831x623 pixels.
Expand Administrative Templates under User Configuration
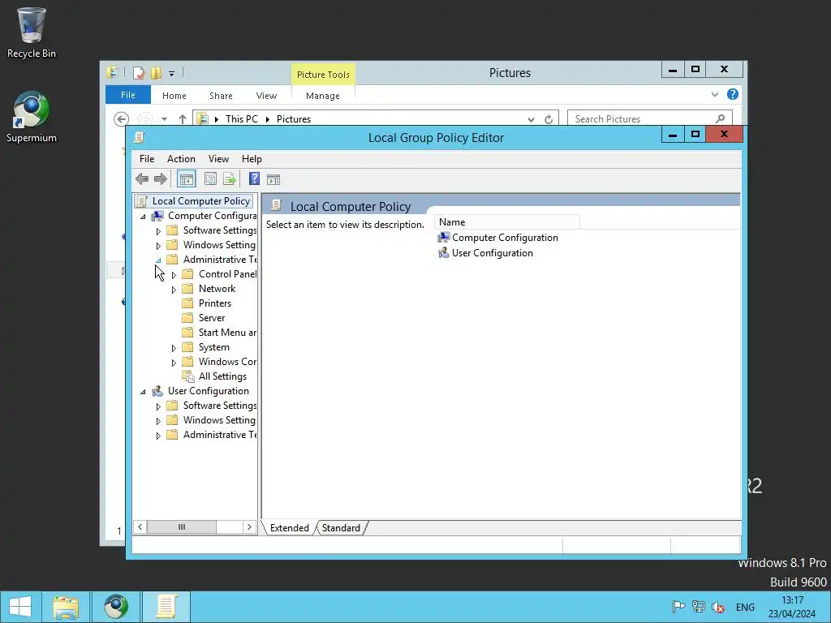(158, 436)
